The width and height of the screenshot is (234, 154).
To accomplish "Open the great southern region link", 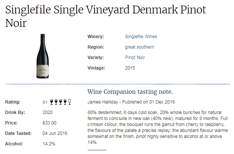I will (x=139, y=47).
